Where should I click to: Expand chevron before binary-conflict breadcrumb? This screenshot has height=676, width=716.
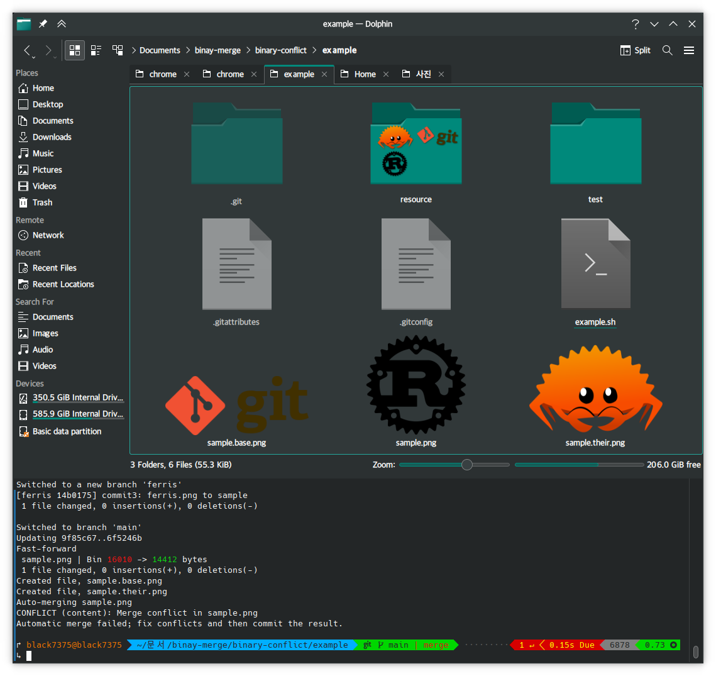tap(248, 50)
